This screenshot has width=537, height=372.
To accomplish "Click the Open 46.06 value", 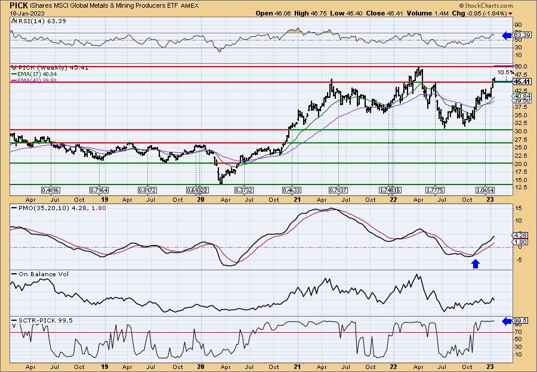I will pos(273,13).
